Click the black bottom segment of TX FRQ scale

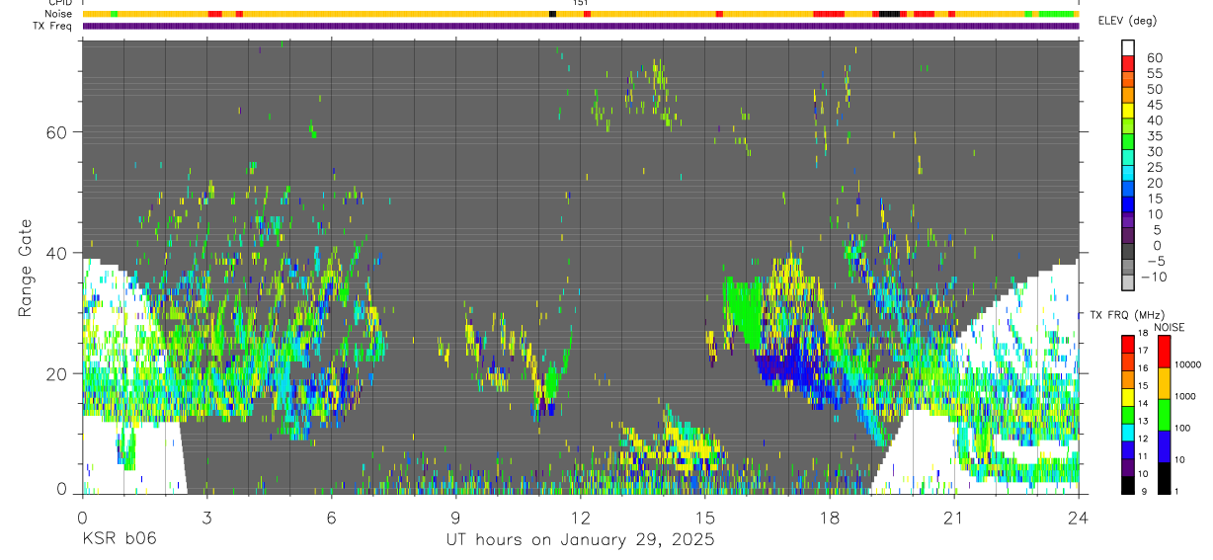[1128, 486]
